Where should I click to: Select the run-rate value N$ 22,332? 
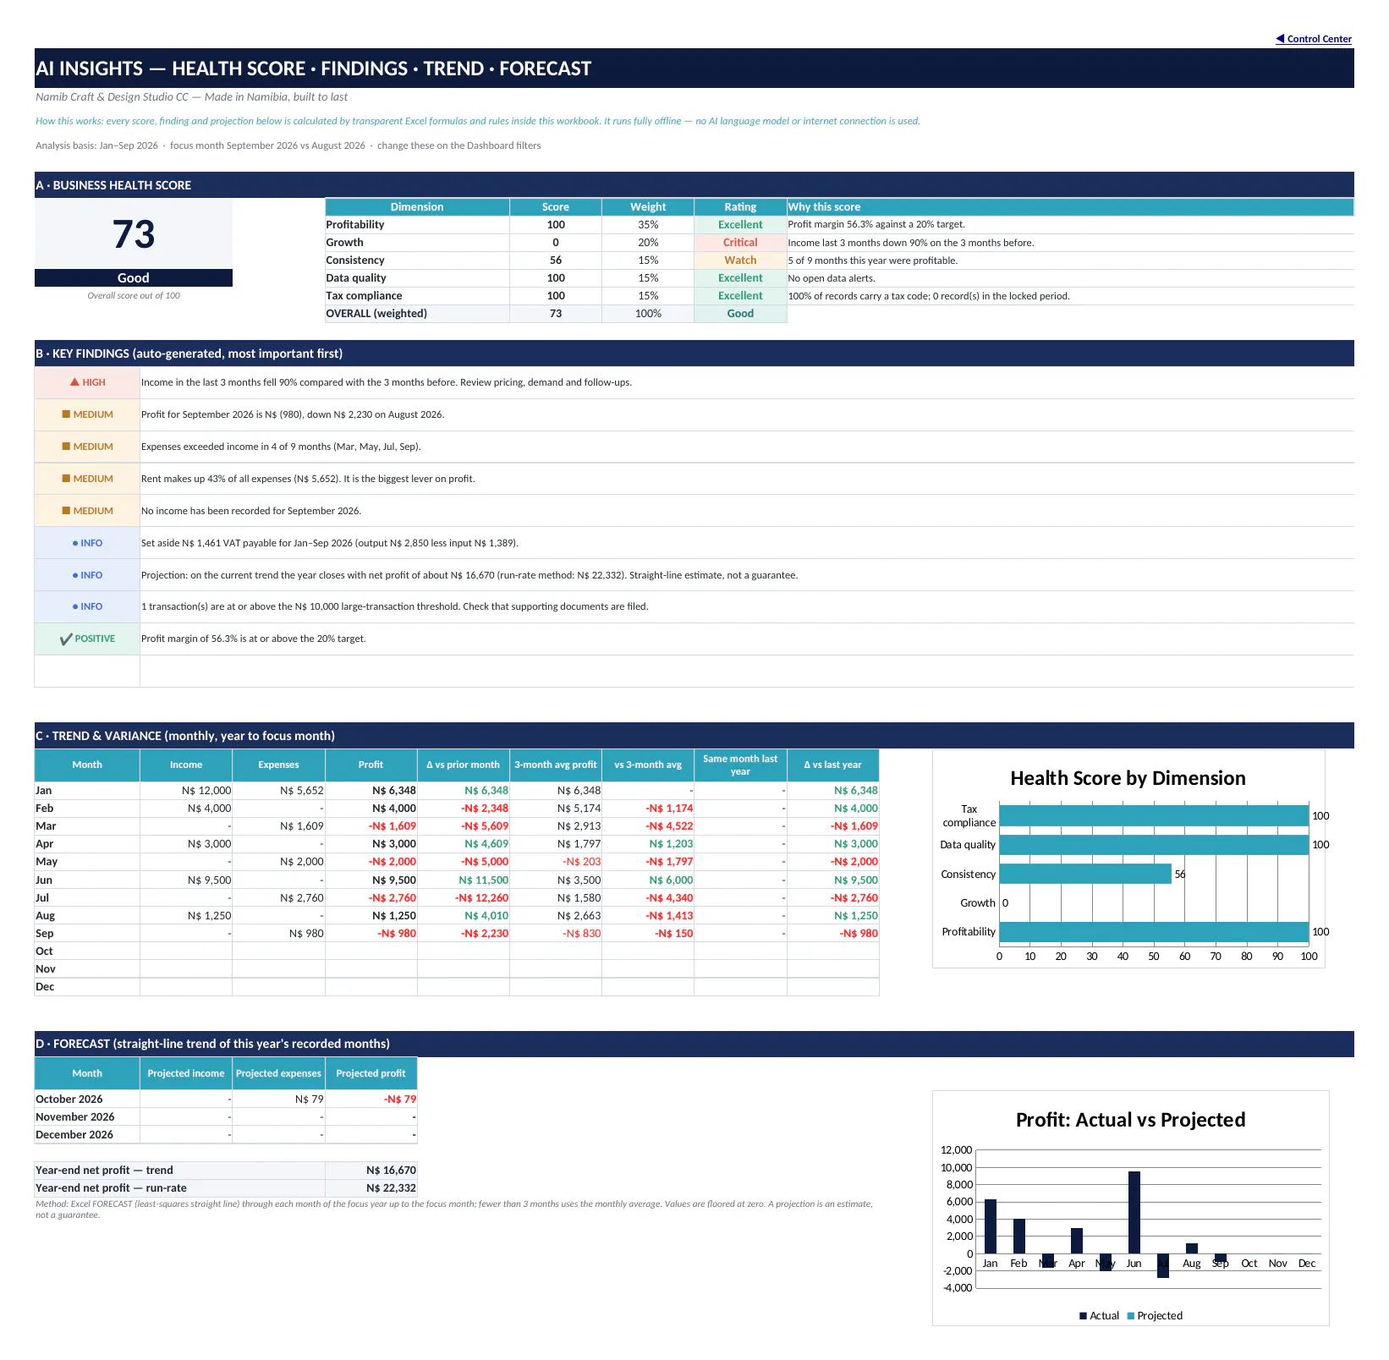371,1188
